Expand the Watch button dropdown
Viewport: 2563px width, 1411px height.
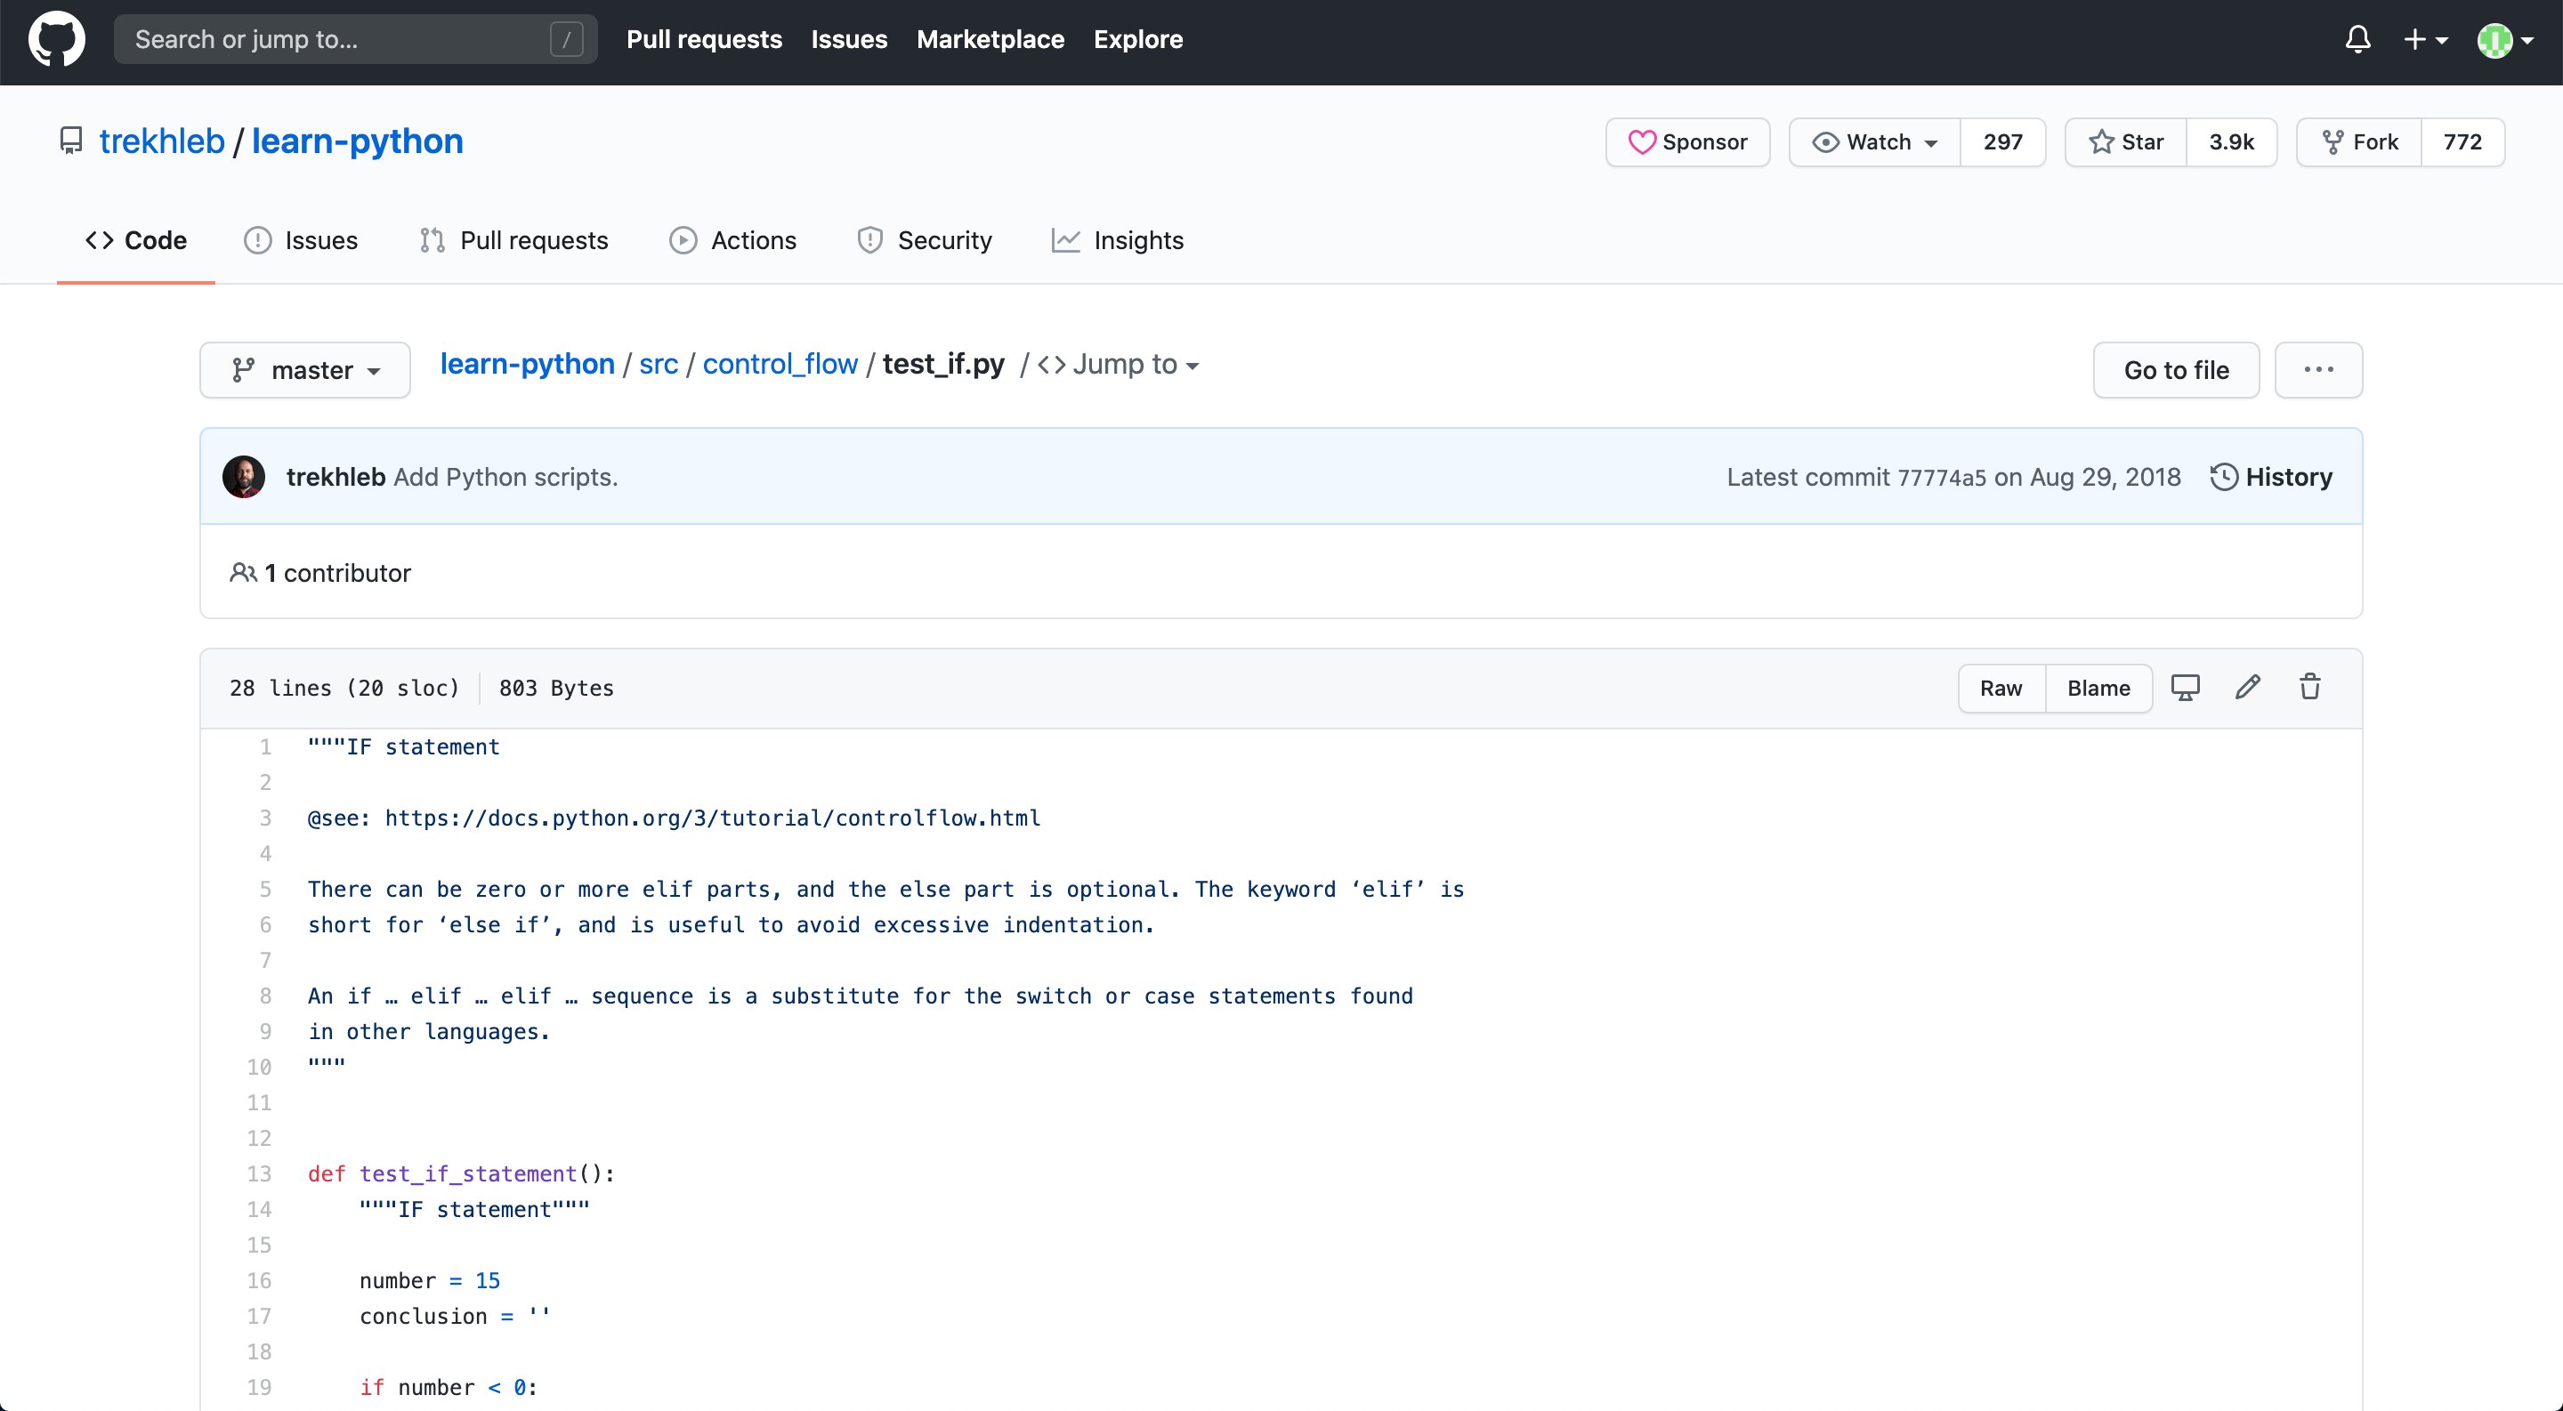point(1927,142)
